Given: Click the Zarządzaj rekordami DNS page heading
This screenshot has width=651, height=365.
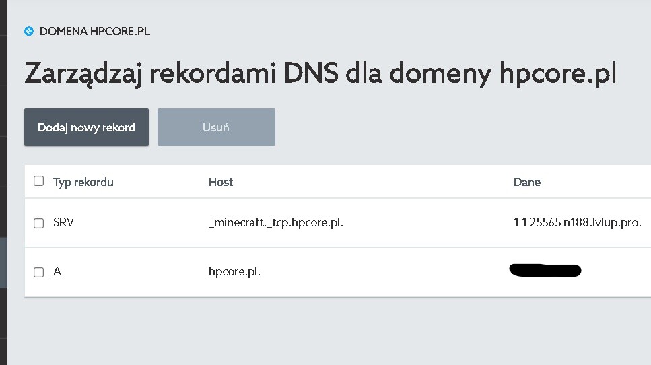Looking at the screenshot, I should click(x=320, y=74).
